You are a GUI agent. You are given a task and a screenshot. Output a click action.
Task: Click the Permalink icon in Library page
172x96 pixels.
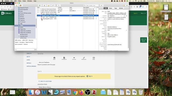[84, 58]
